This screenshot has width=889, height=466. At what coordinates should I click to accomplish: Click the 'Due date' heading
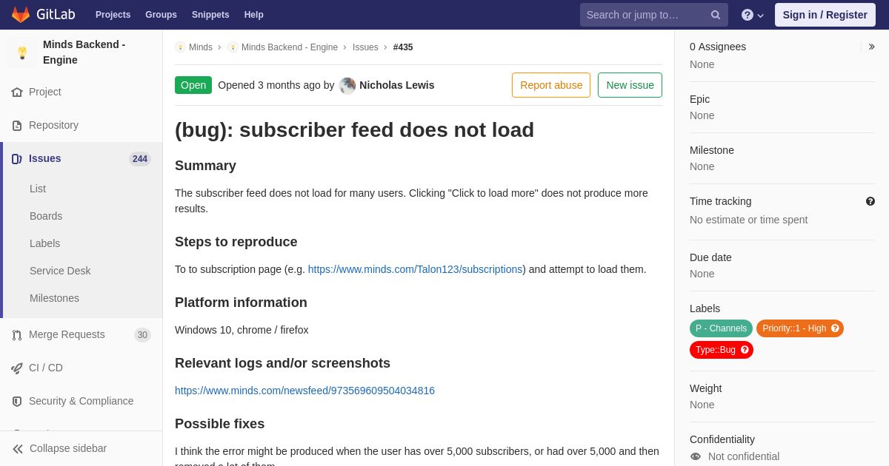point(710,258)
